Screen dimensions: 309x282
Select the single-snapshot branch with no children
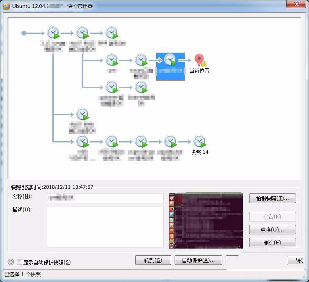[82, 114]
